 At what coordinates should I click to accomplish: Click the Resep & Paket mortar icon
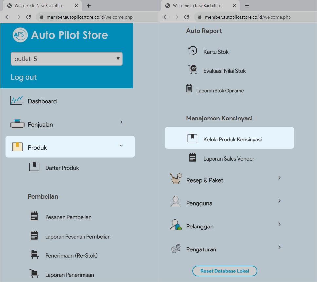(x=176, y=179)
